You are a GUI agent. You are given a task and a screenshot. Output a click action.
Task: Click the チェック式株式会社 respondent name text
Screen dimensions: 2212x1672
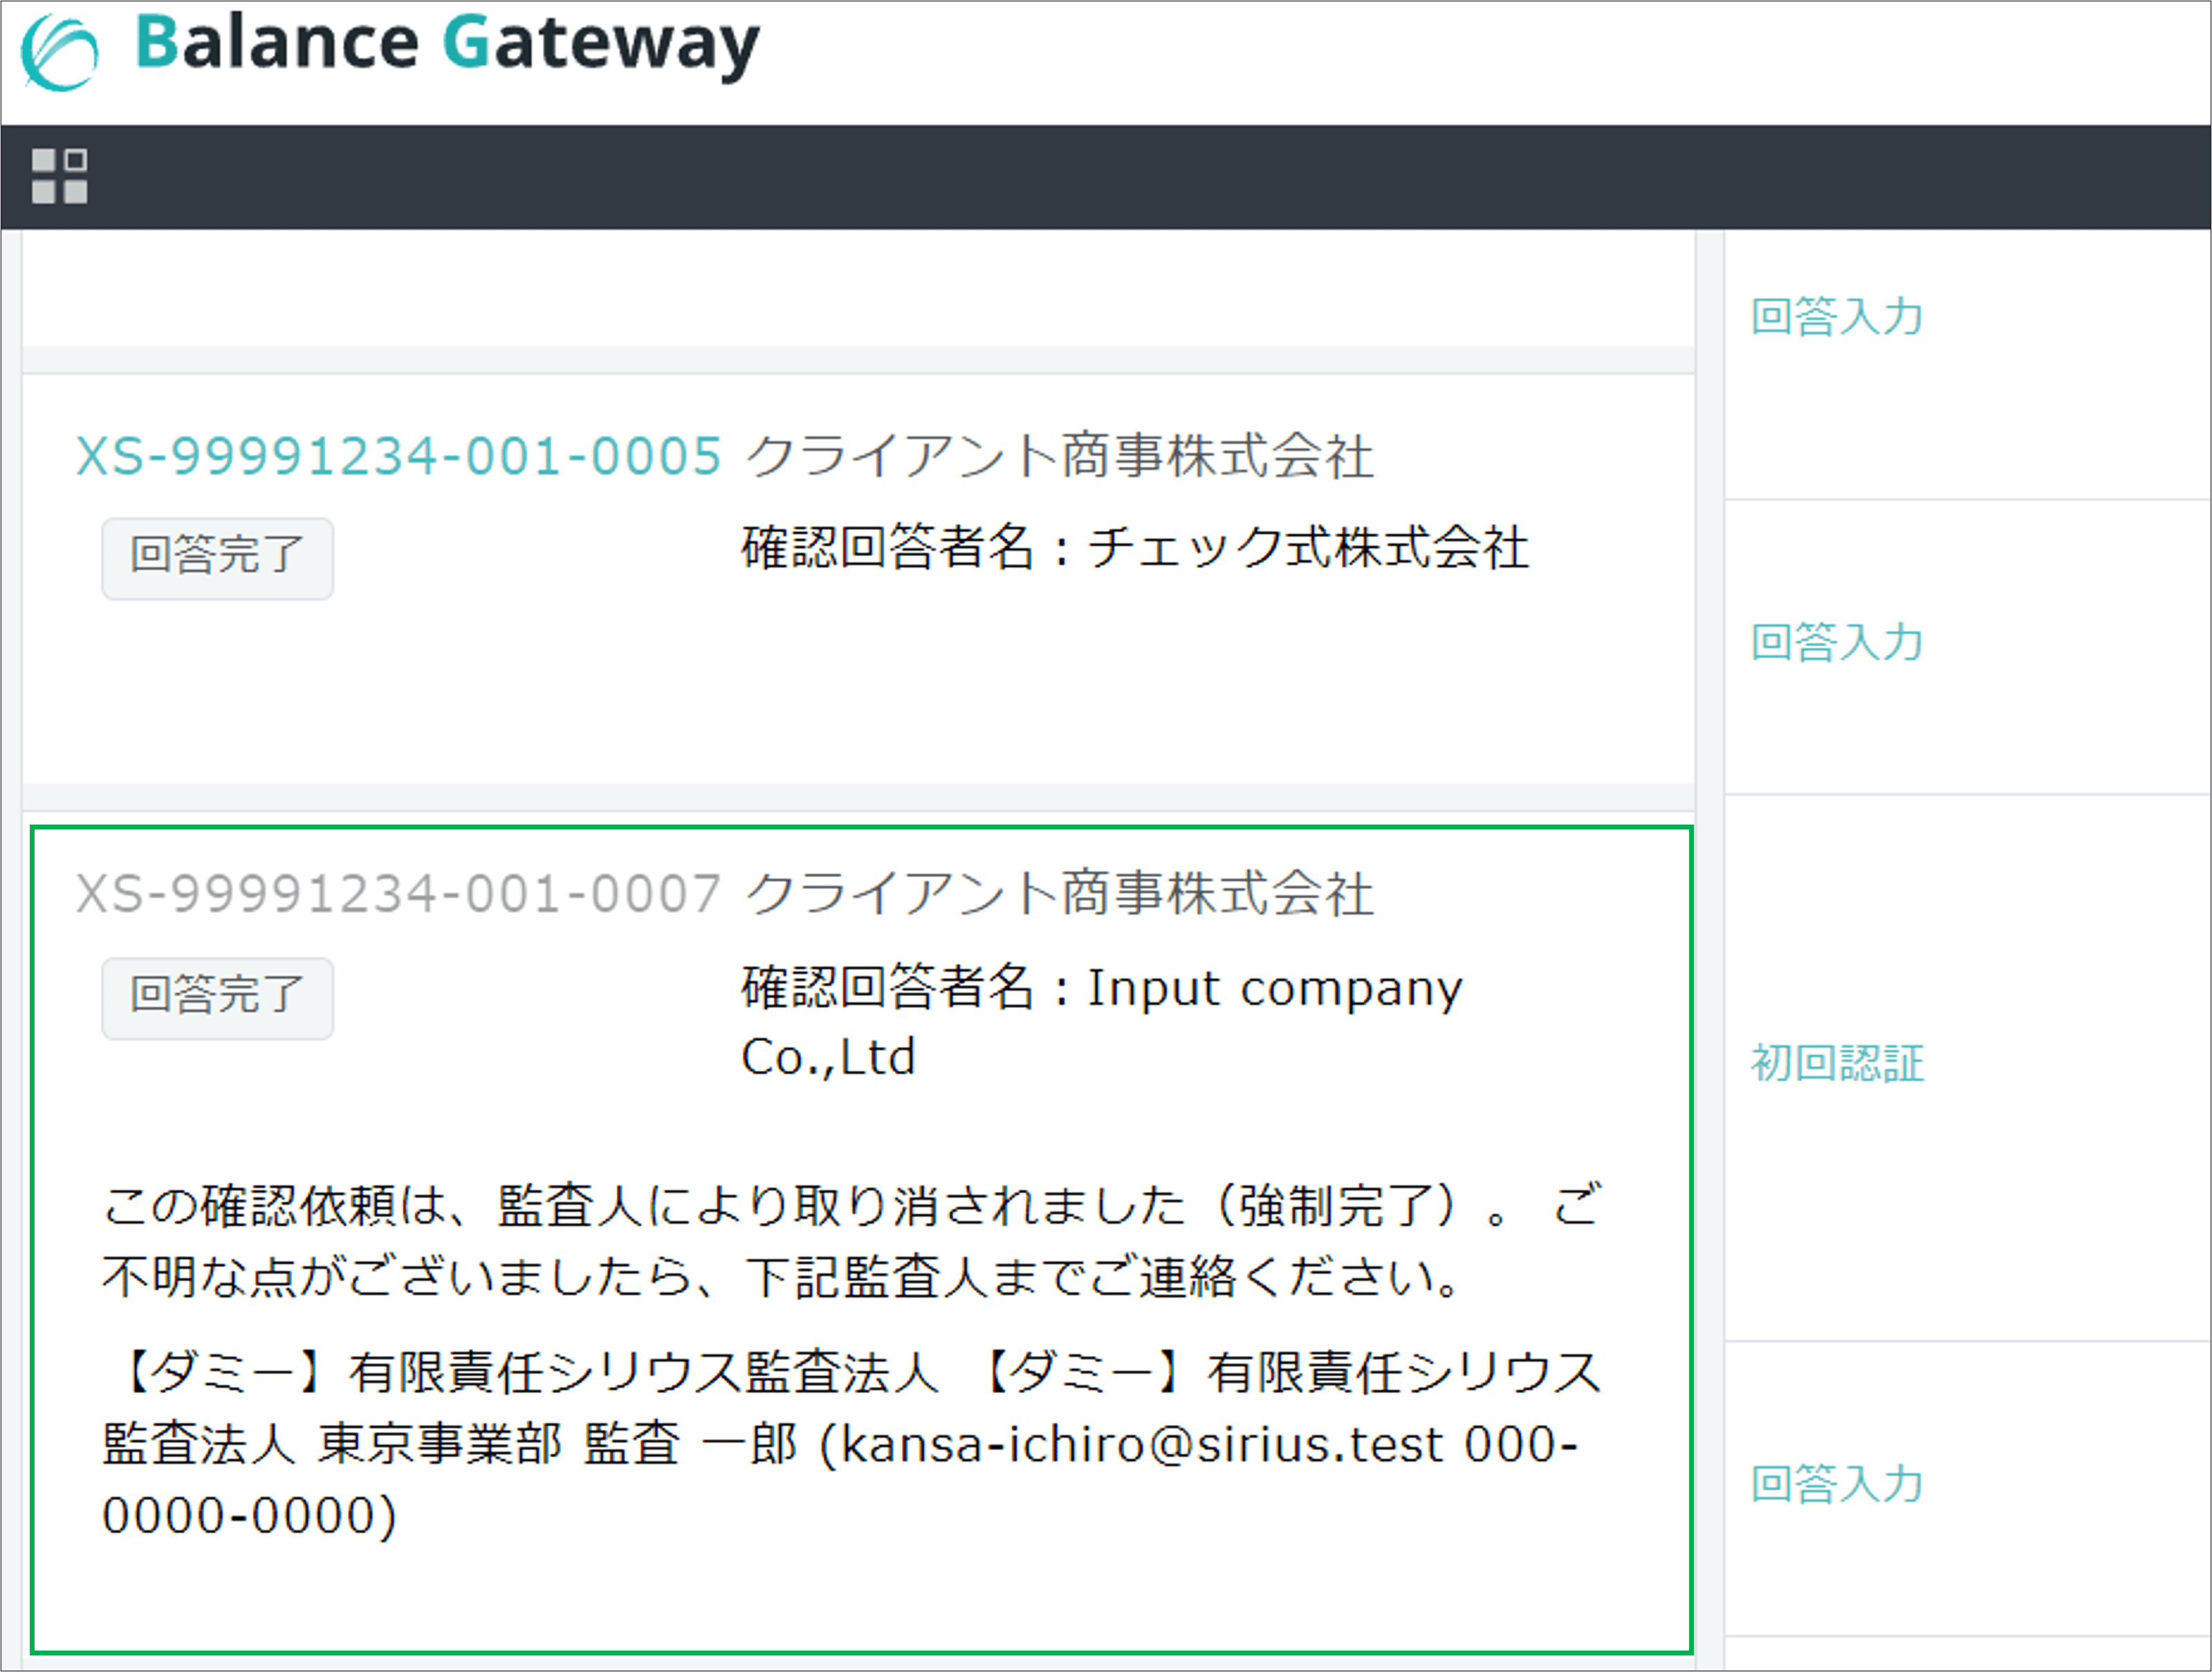click(1307, 548)
